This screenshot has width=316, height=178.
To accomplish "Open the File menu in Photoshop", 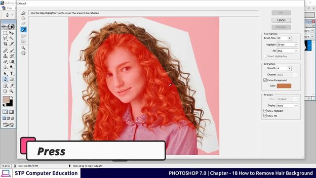I will click(x=9, y=8).
